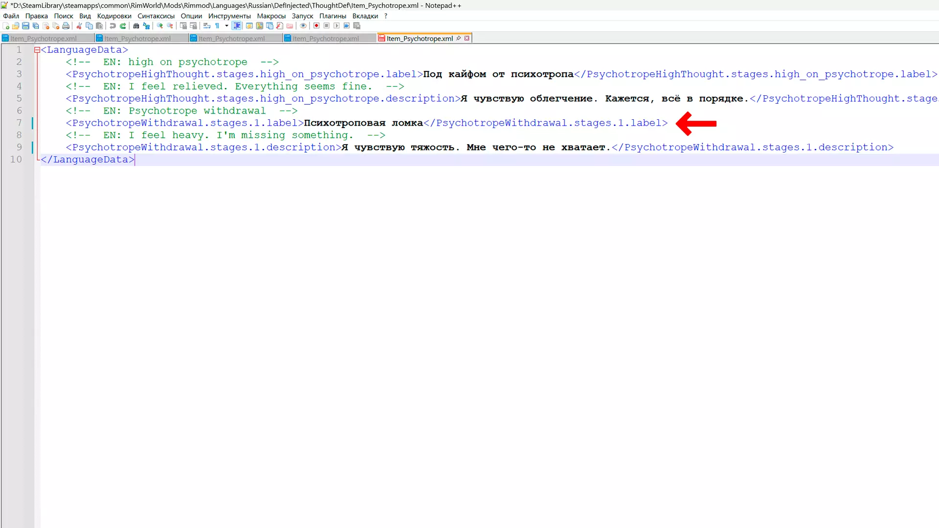
Task: Click the Save file icon
Action: pyautogui.click(x=25, y=26)
